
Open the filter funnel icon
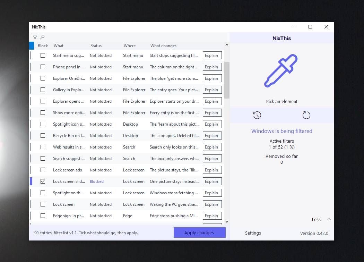(x=35, y=37)
